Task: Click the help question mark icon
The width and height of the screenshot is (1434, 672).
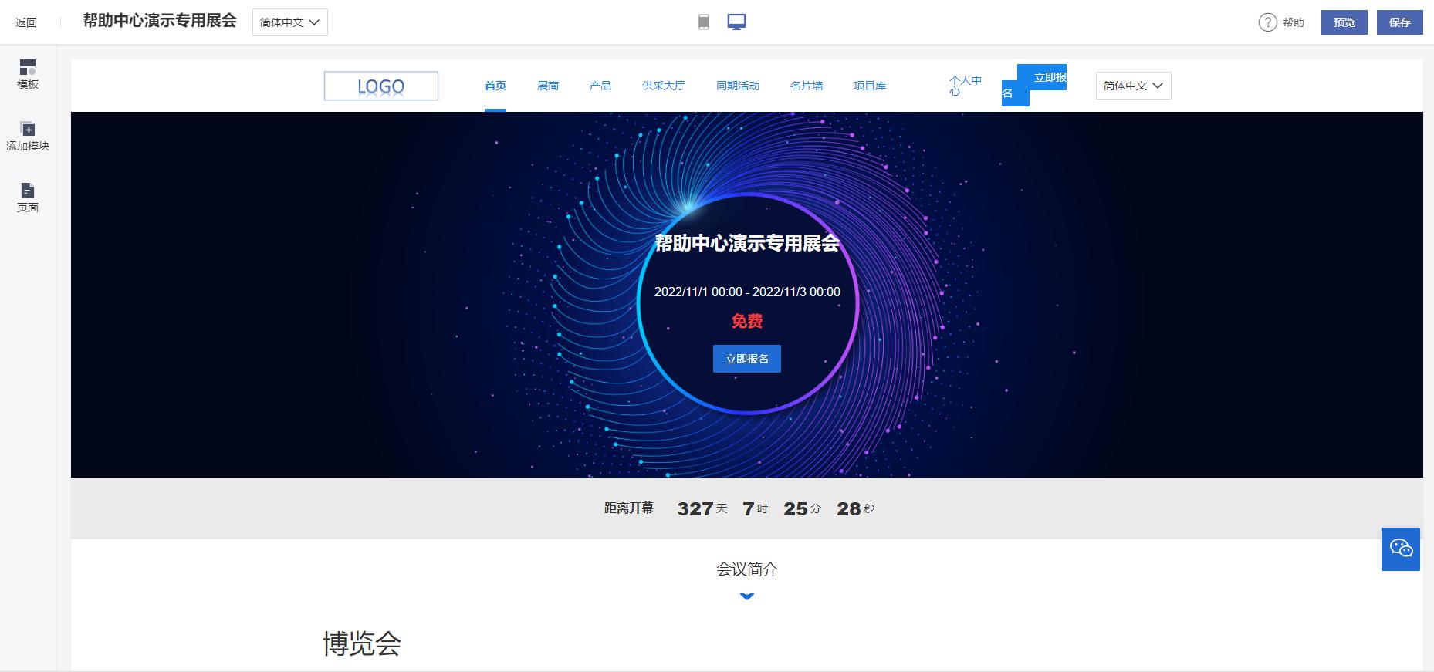Action: tap(1267, 22)
